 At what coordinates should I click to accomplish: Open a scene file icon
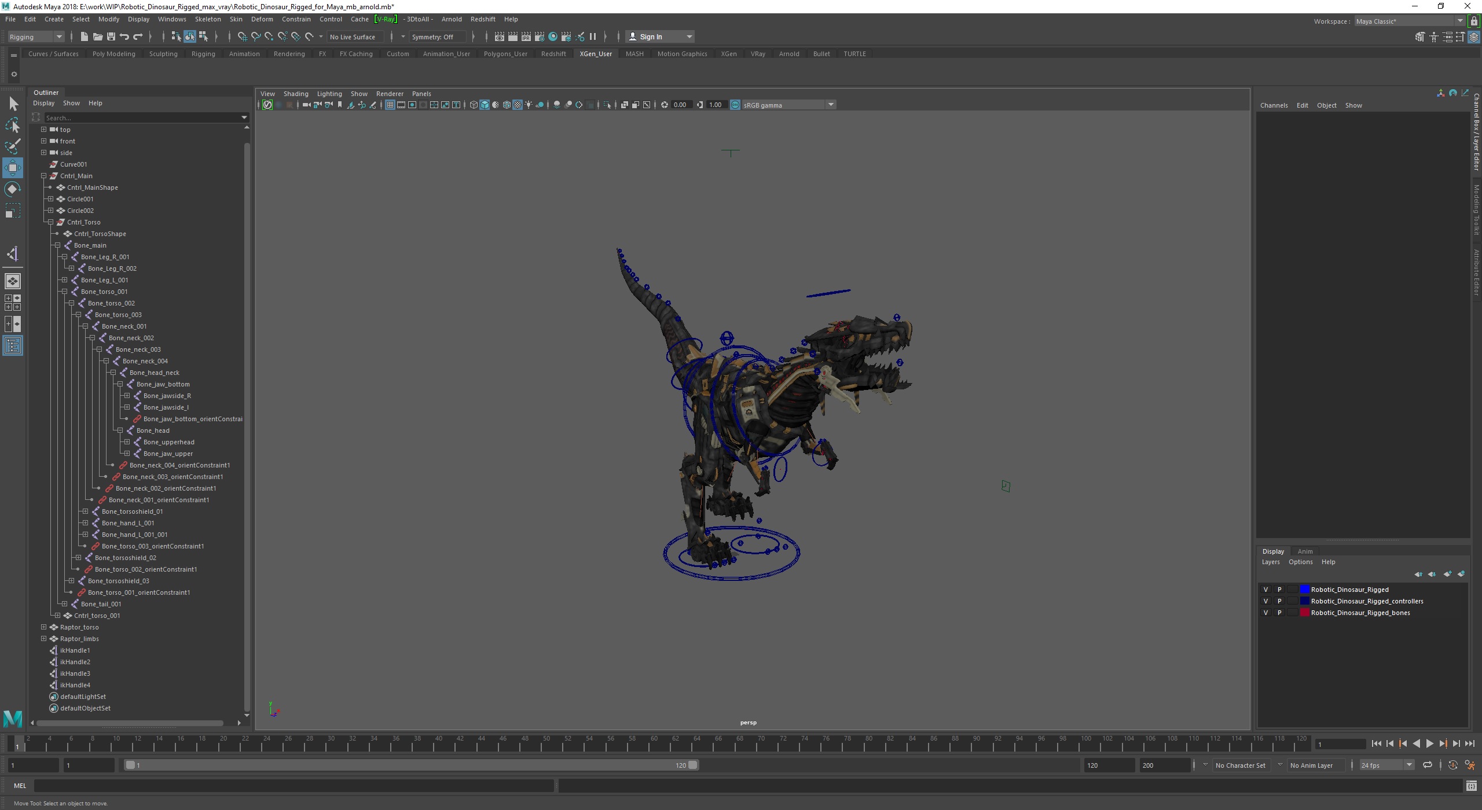click(97, 36)
